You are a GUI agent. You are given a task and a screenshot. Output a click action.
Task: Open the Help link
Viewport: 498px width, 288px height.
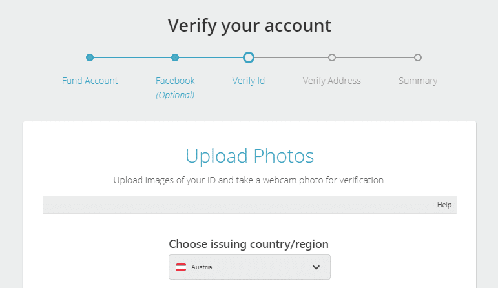(444, 205)
